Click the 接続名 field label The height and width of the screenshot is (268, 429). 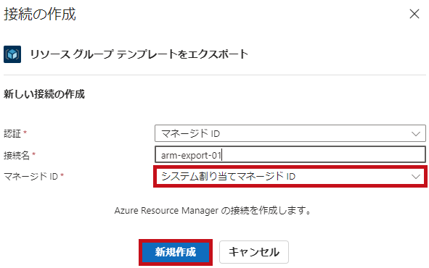(17, 155)
